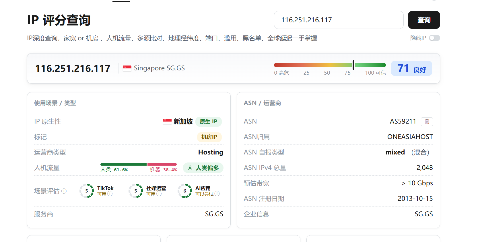Click the Singapore SG.GS location text
The image size is (480, 242).
pos(159,68)
